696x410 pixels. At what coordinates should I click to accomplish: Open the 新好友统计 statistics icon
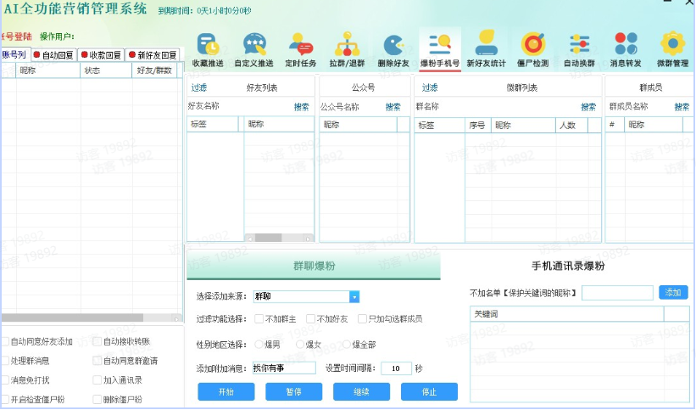tap(487, 49)
